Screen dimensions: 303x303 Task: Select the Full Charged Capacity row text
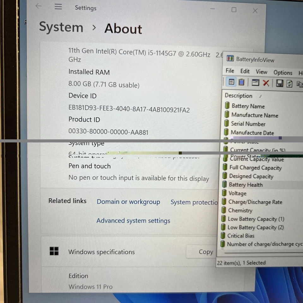(255, 168)
